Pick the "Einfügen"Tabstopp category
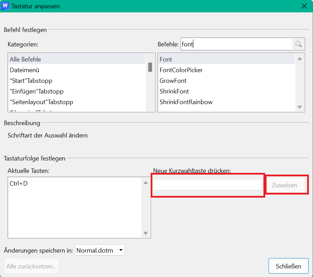Image resolution: width=313 pixels, height=277 pixels. coord(36,91)
